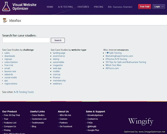The width and height of the screenshot is (167, 134).
Task: Open the On Facebook footer link
Action: [66, 127]
